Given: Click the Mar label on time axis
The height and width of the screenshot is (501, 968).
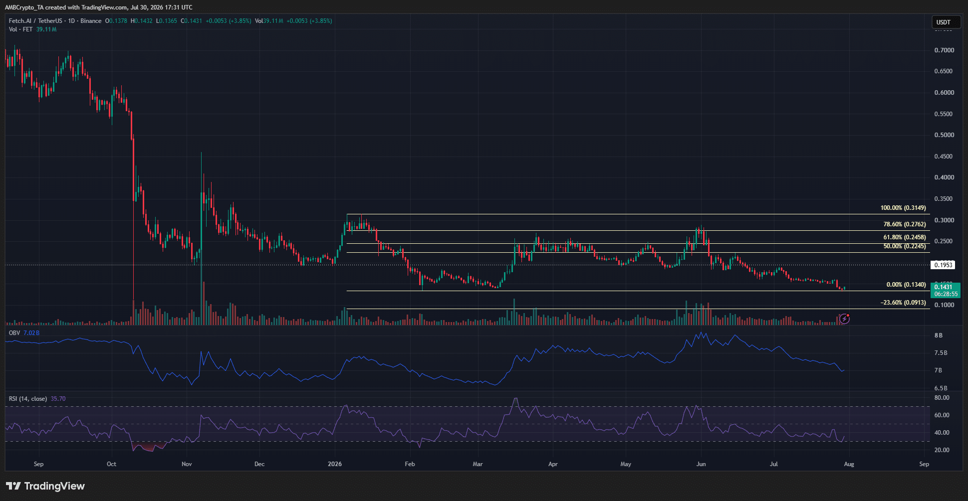Looking at the screenshot, I should pyautogui.click(x=478, y=464).
